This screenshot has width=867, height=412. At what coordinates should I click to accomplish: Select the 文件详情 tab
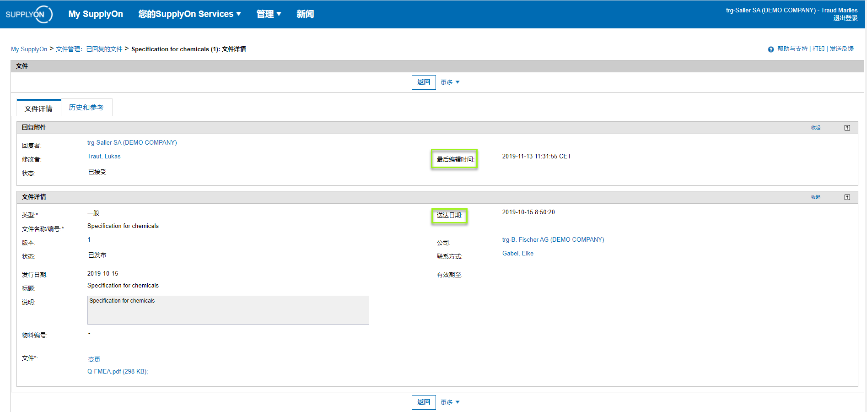click(x=39, y=108)
